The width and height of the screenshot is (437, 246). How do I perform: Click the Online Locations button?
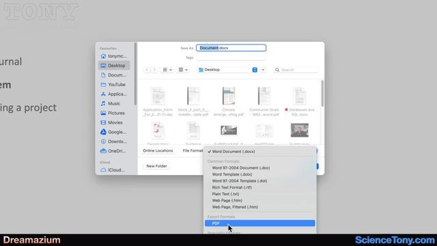[158, 150]
